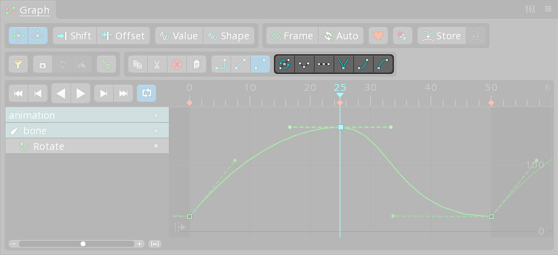Click the Shift button
558x255 pixels.
pyautogui.click(x=75, y=36)
